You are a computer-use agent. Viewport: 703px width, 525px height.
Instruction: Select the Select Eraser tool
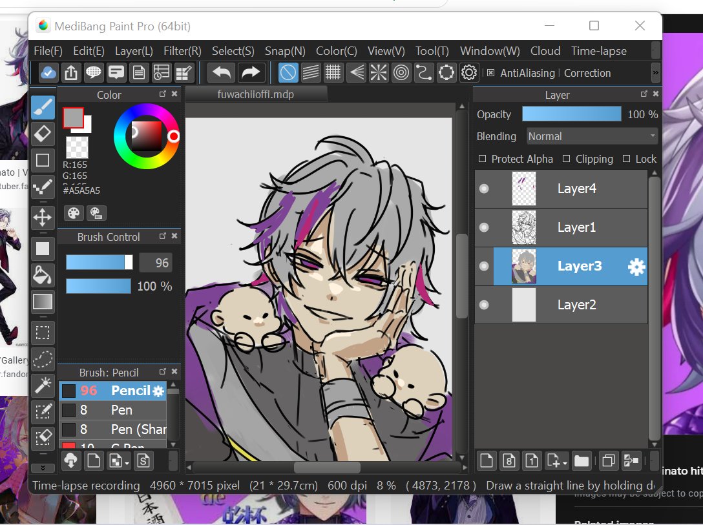tap(43, 438)
